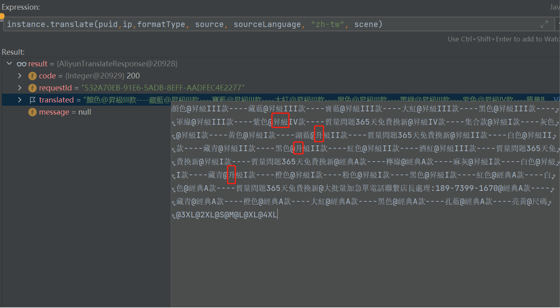Select the requestId value text
This screenshot has width=560, height=308.
click(x=163, y=88)
